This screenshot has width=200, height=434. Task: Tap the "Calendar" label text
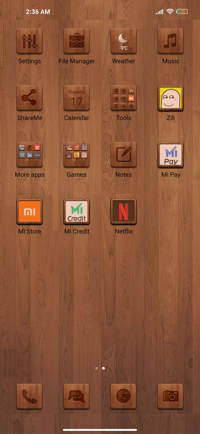click(x=77, y=118)
